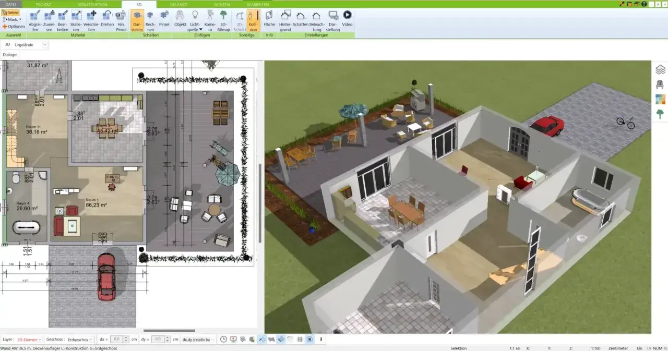Click the Raum 1 66,23 m² label
668x351 pixels.
(x=97, y=203)
